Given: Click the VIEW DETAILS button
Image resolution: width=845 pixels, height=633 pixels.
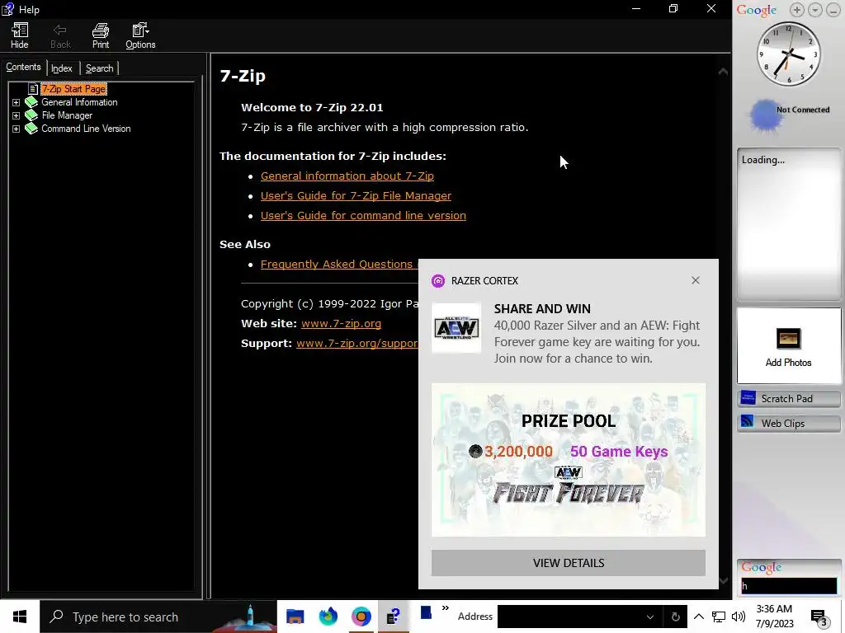Looking at the screenshot, I should 569,563.
